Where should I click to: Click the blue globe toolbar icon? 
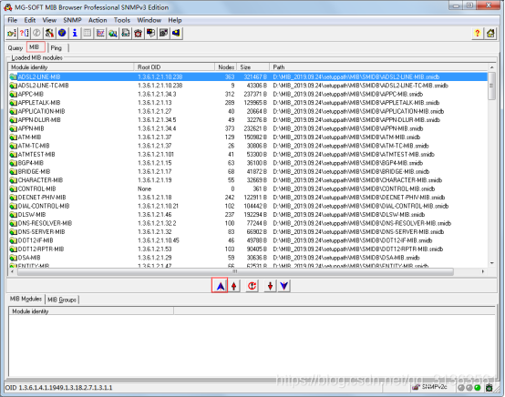(x=62, y=33)
